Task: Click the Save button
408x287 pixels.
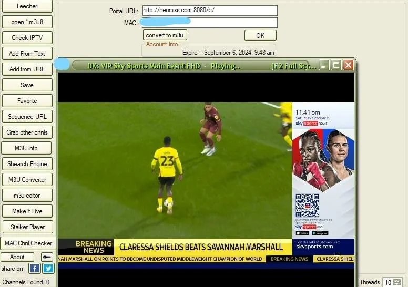Action: 27,85
